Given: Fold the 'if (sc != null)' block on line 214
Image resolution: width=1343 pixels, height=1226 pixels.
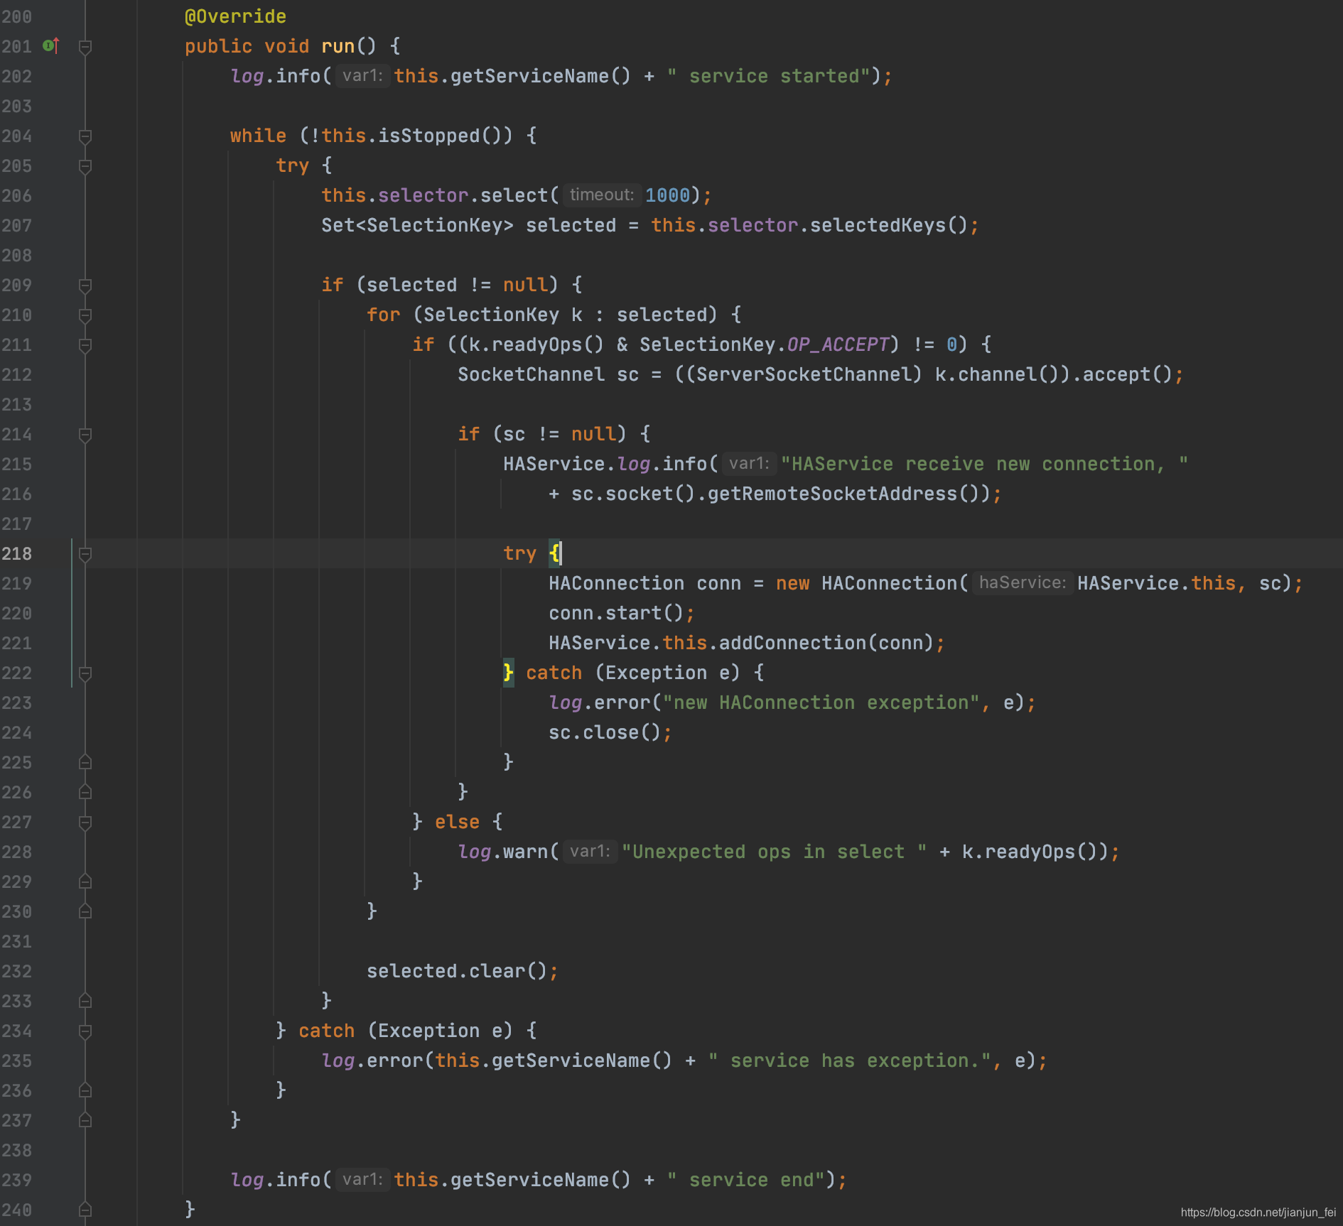Looking at the screenshot, I should [x=85, y=435].
